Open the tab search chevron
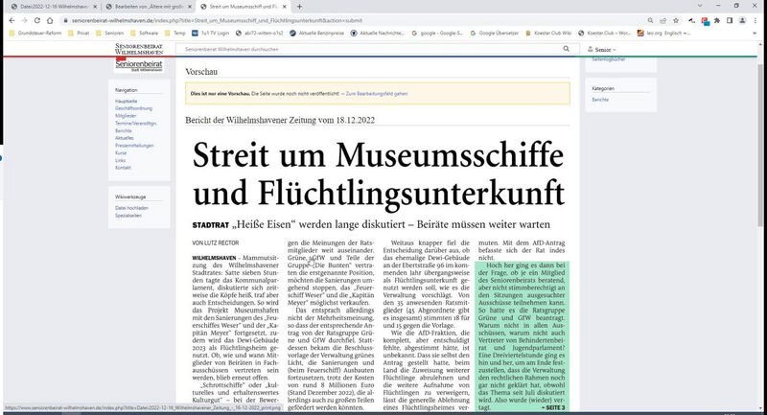767x415 pixels. pos(700,6)
